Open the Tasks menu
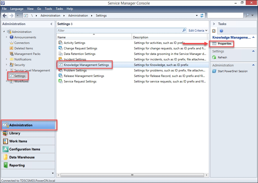Viewport: 258px width, 183px height. point(59,9)
